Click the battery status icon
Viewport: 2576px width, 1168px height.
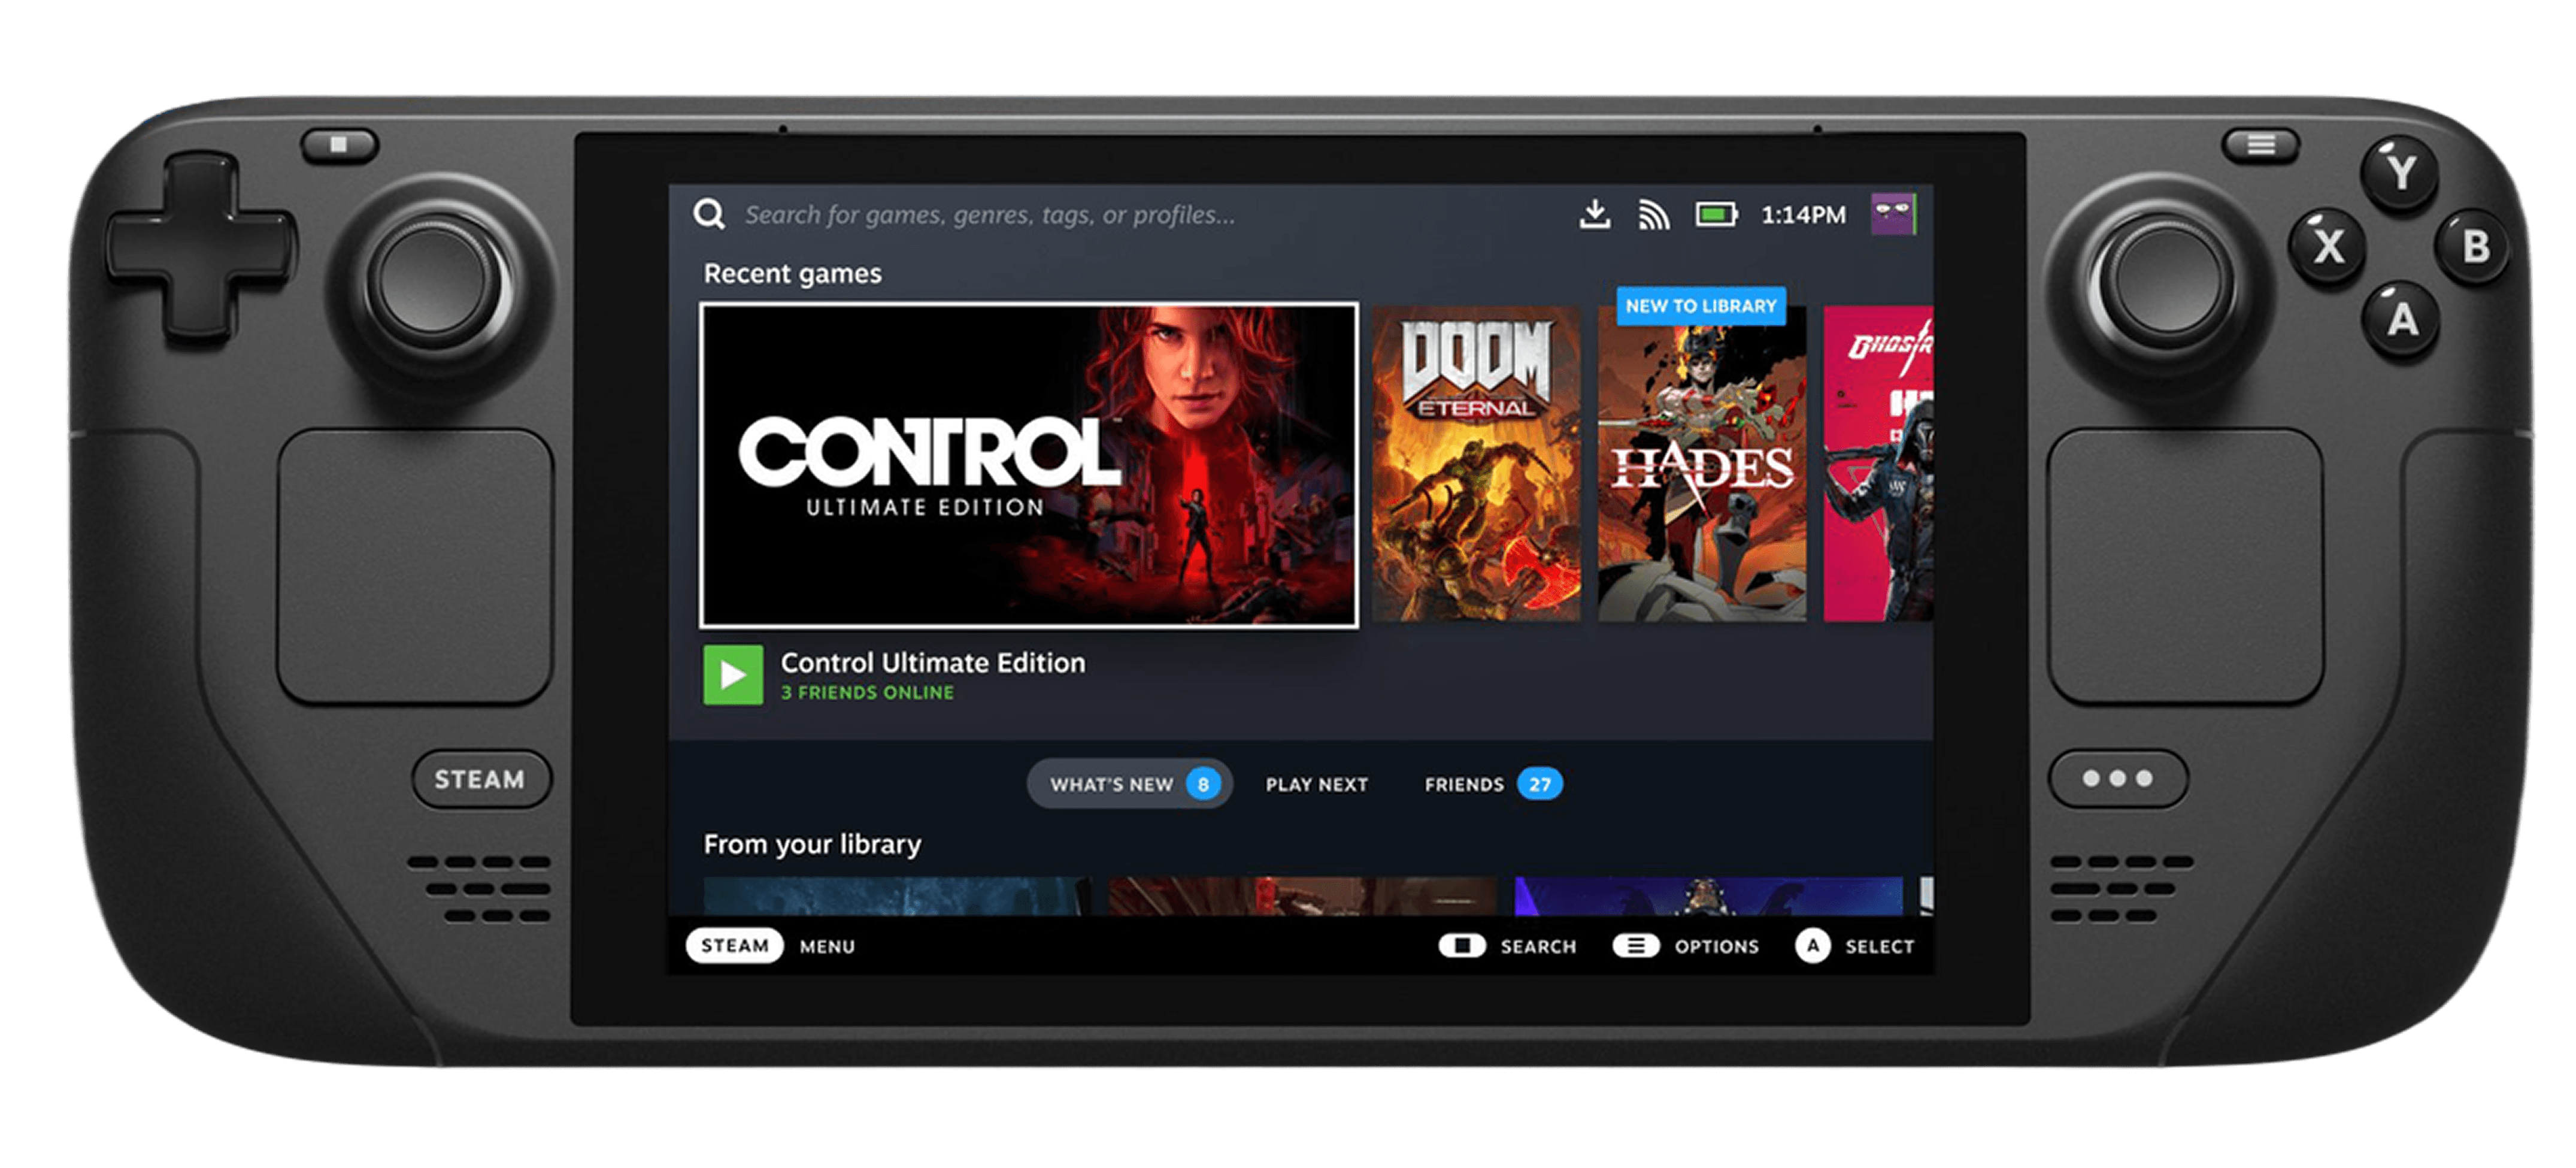click(1716, 214)
